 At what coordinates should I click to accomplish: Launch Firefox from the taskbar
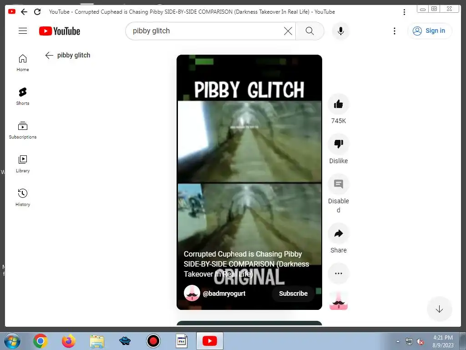(69, 341)
